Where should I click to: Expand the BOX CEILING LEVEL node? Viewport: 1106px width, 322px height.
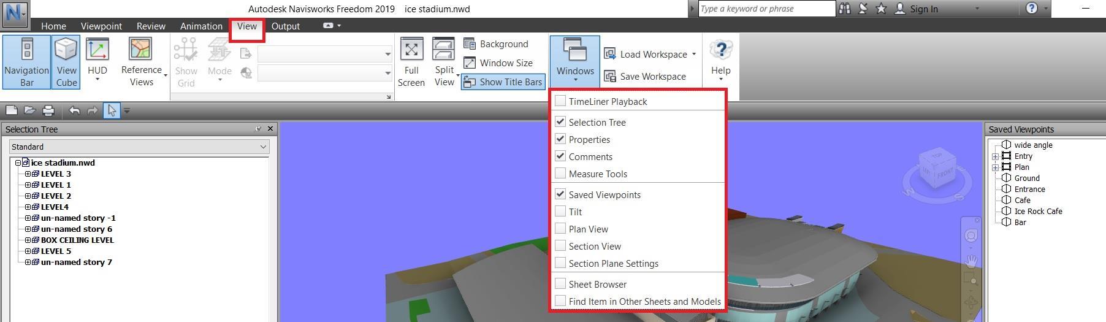(28, 240)
